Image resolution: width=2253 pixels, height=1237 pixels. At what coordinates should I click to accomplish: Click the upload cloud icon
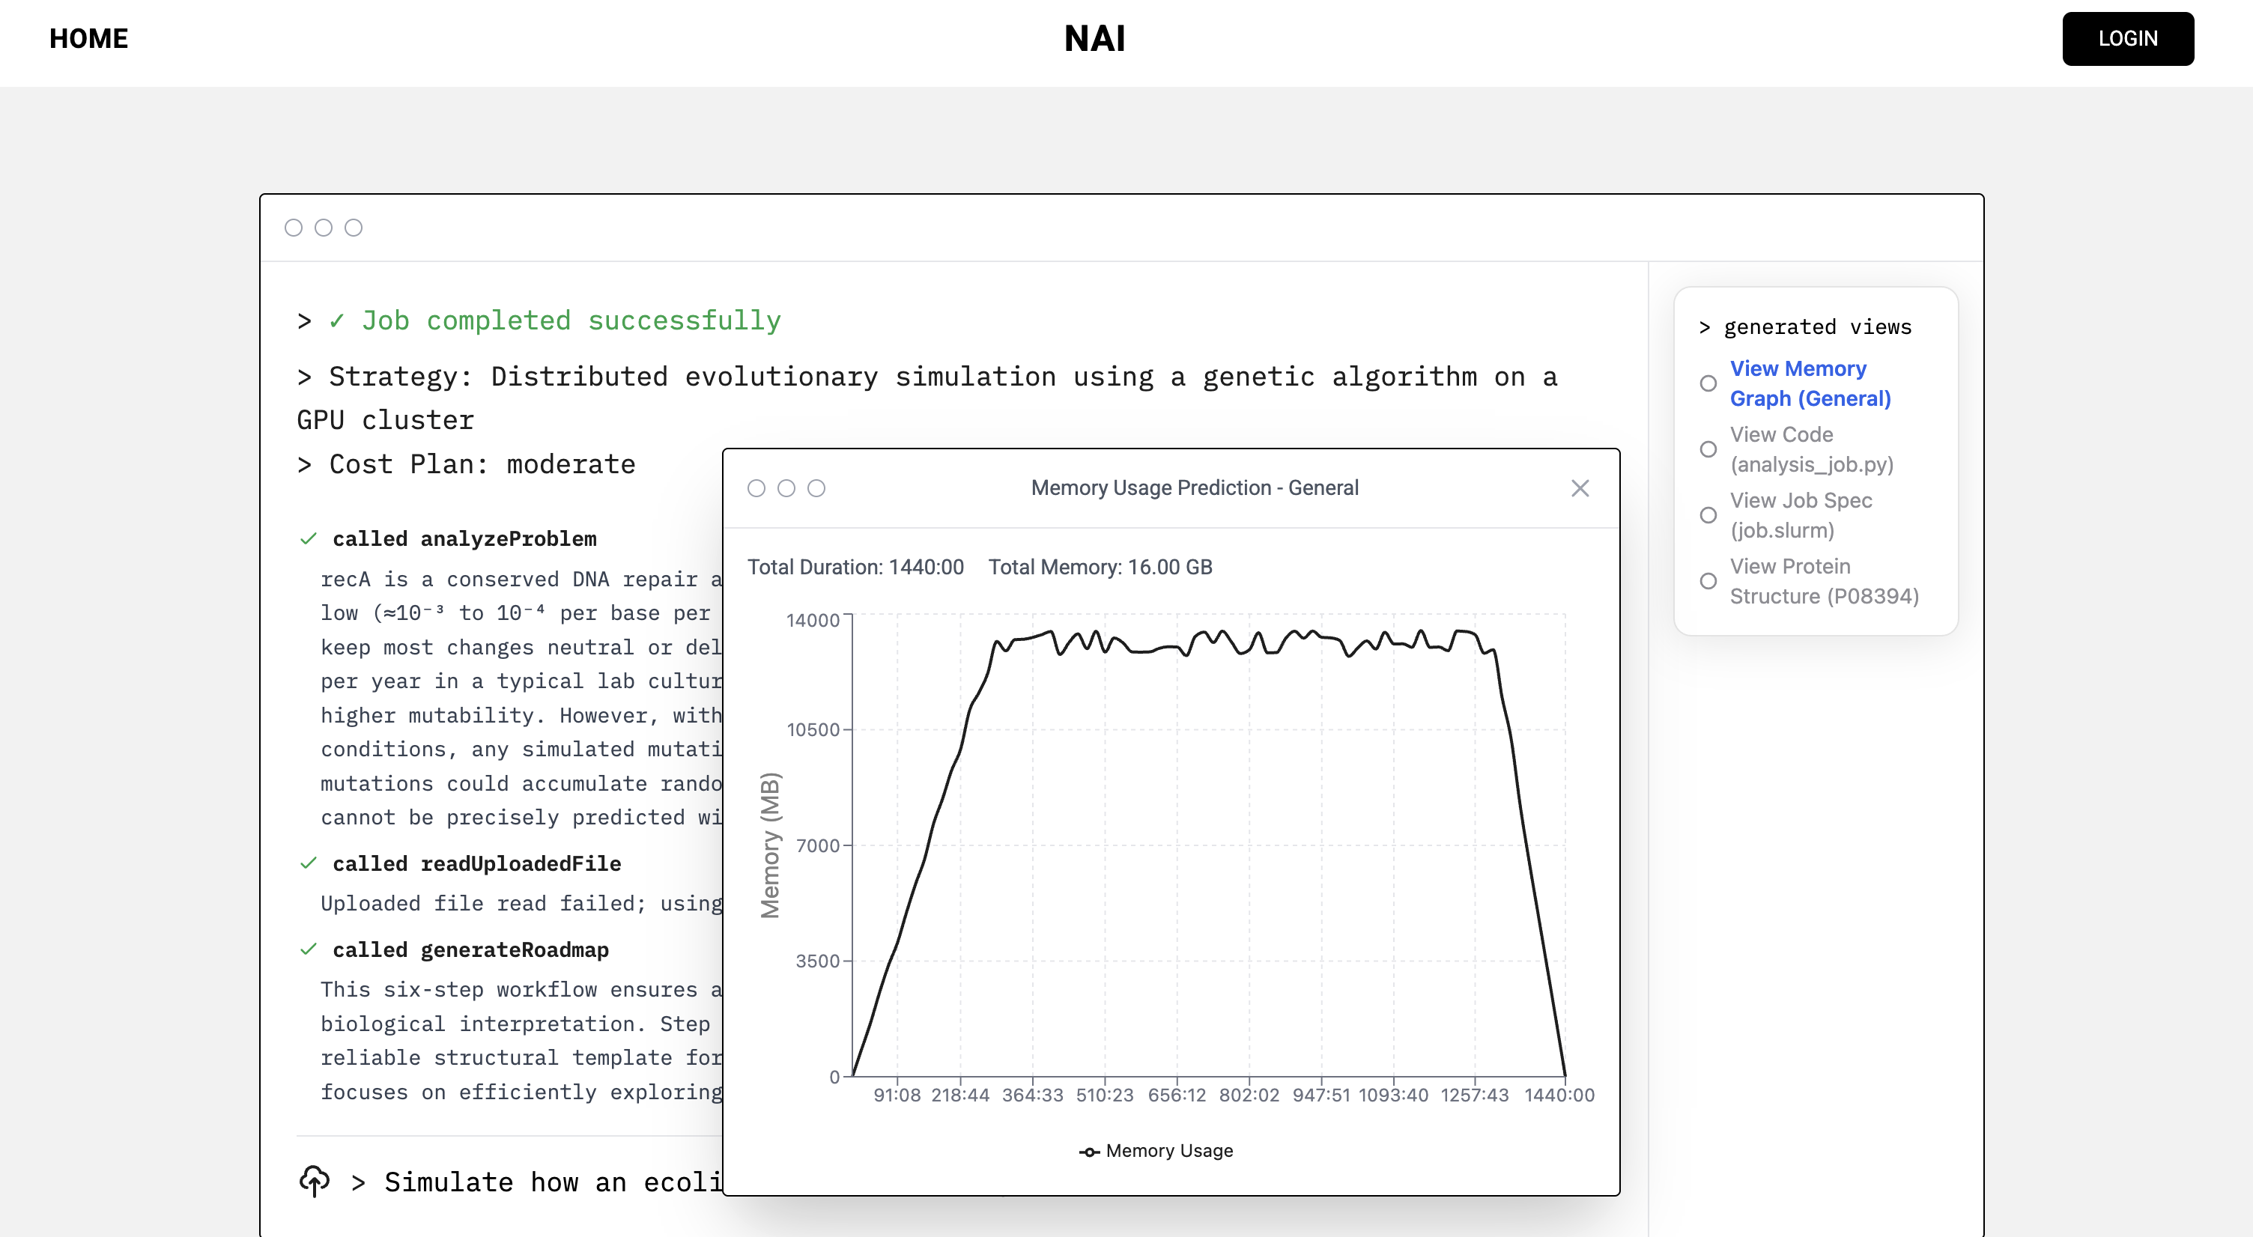tap(314, 1181)
